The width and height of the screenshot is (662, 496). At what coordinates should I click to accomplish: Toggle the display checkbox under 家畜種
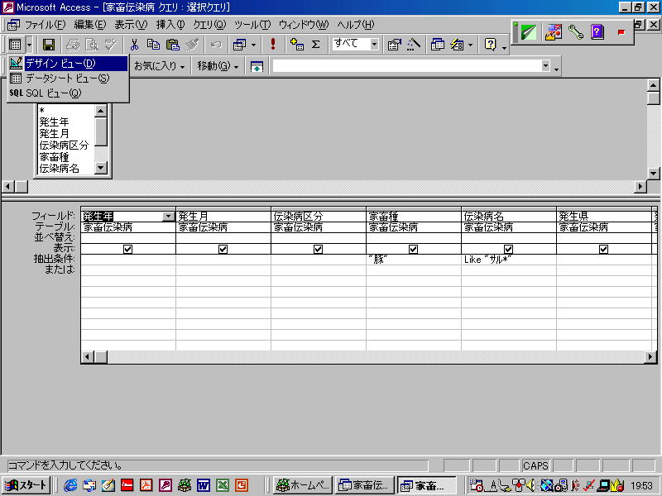(413, 249)
